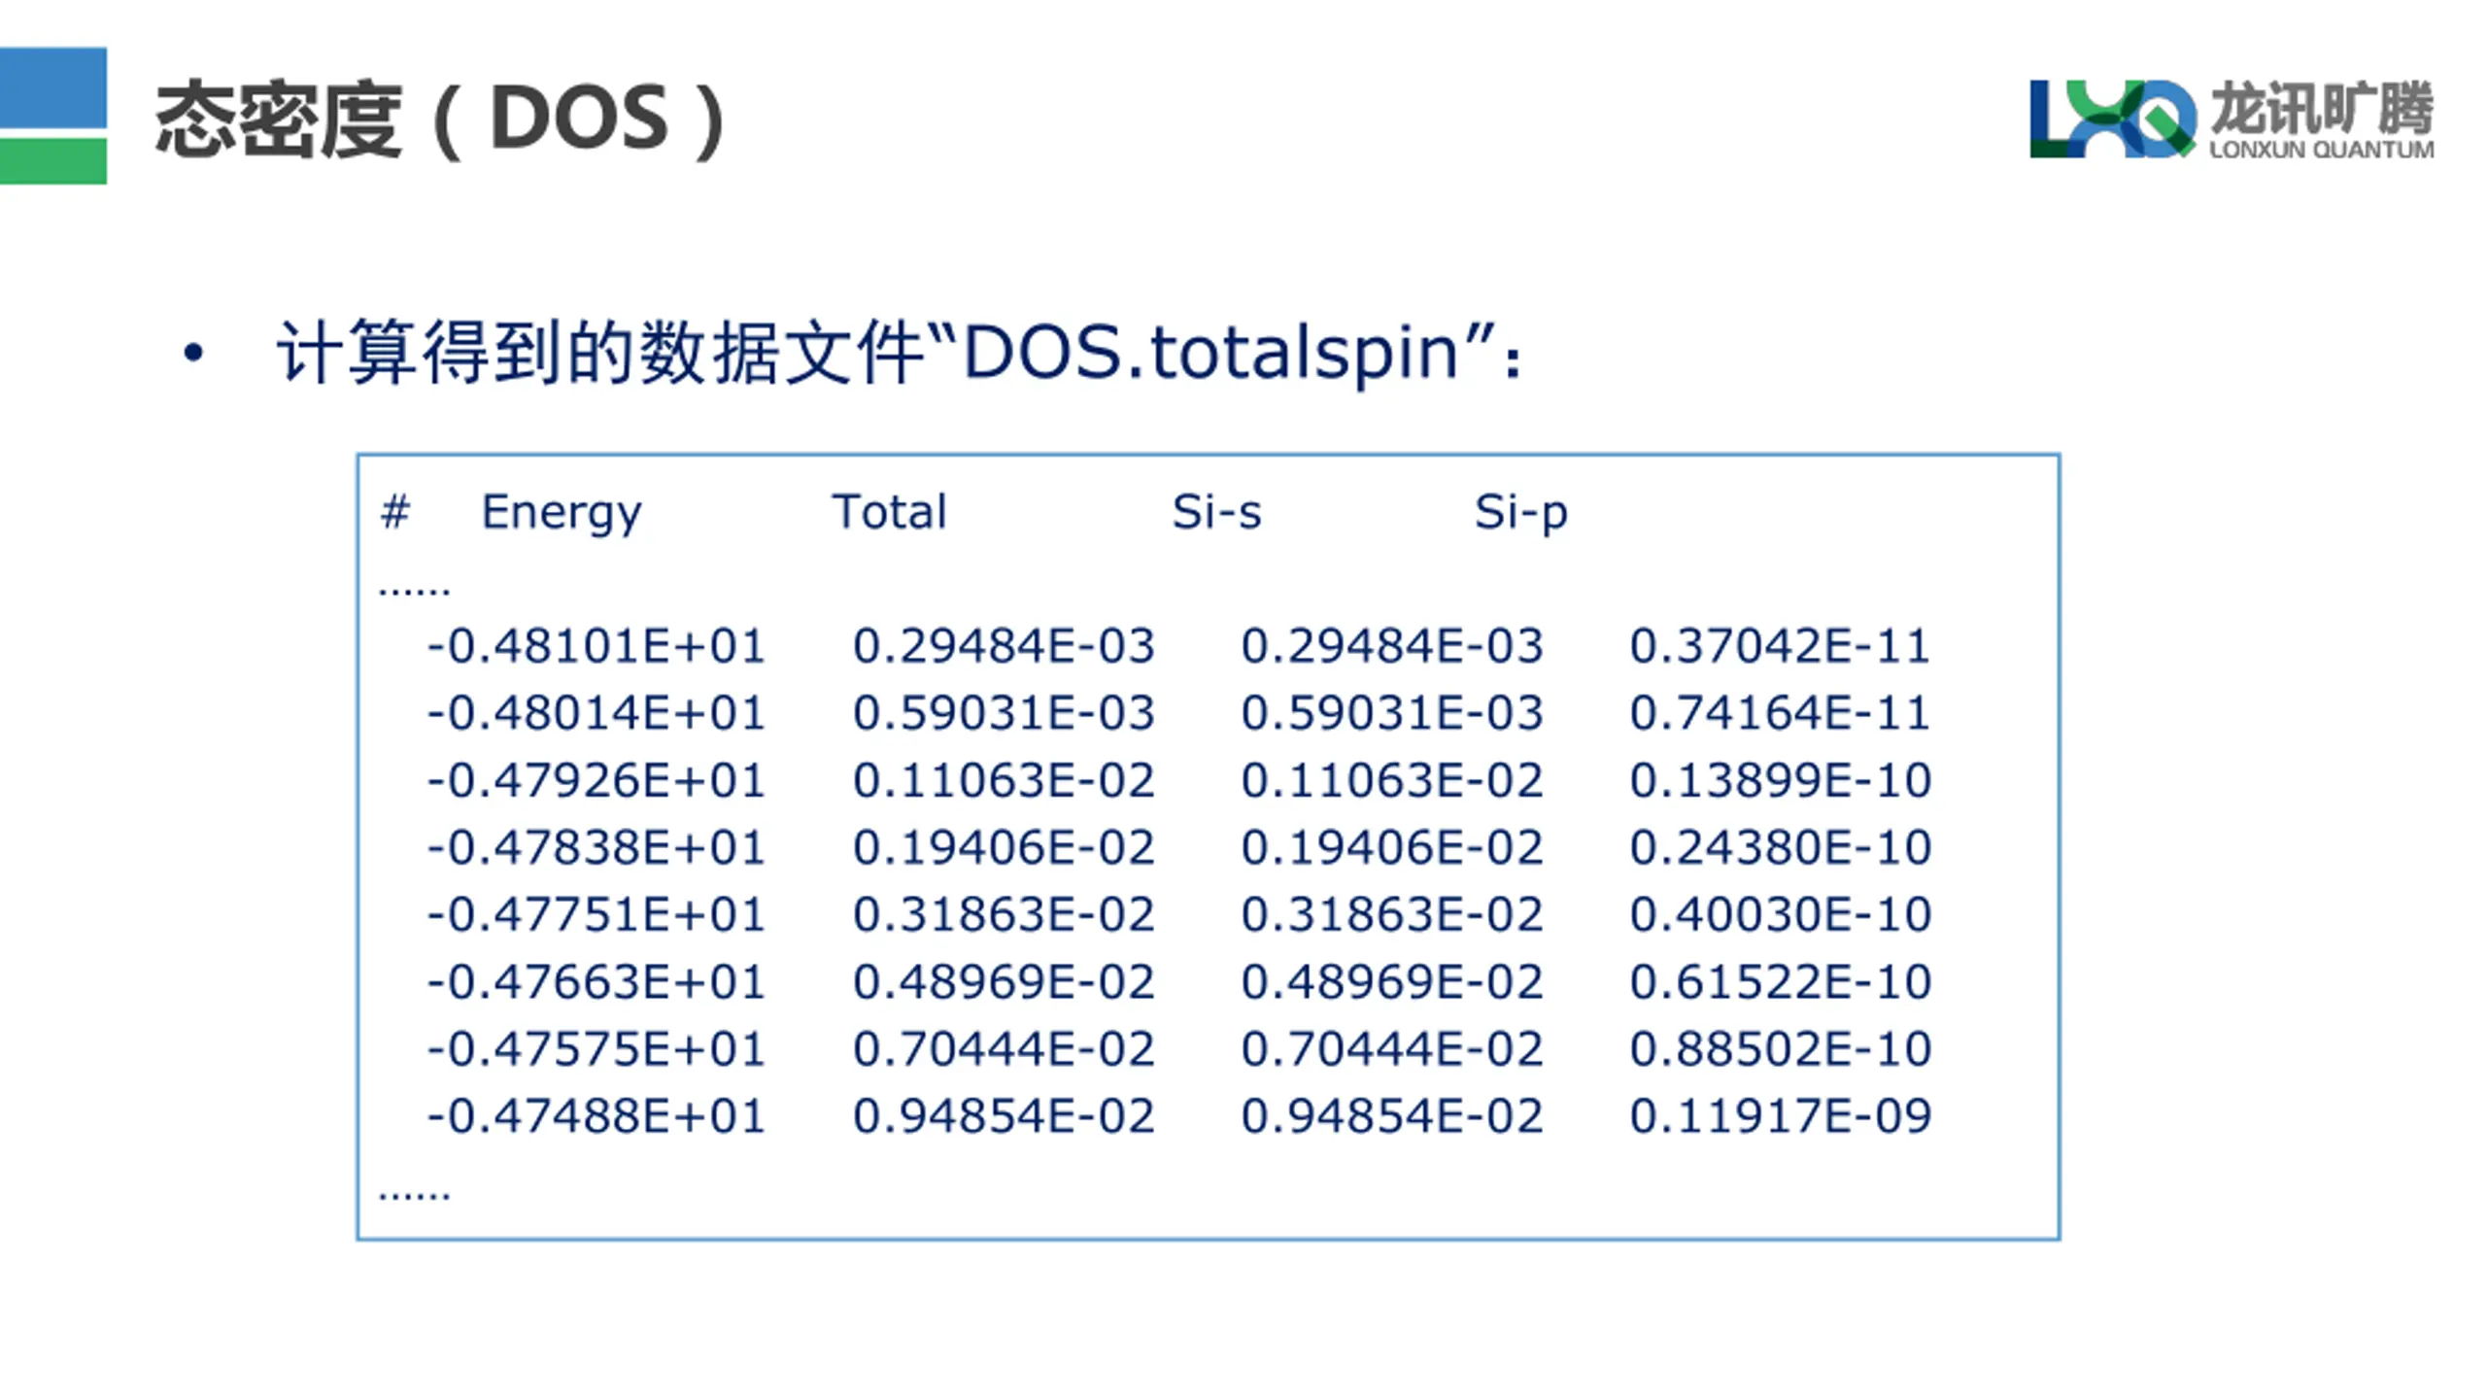Click the energy value -0.47575E+01
This screenshot has height=1399, width=2487.
pyautogui.click(x=596, y=1048)
